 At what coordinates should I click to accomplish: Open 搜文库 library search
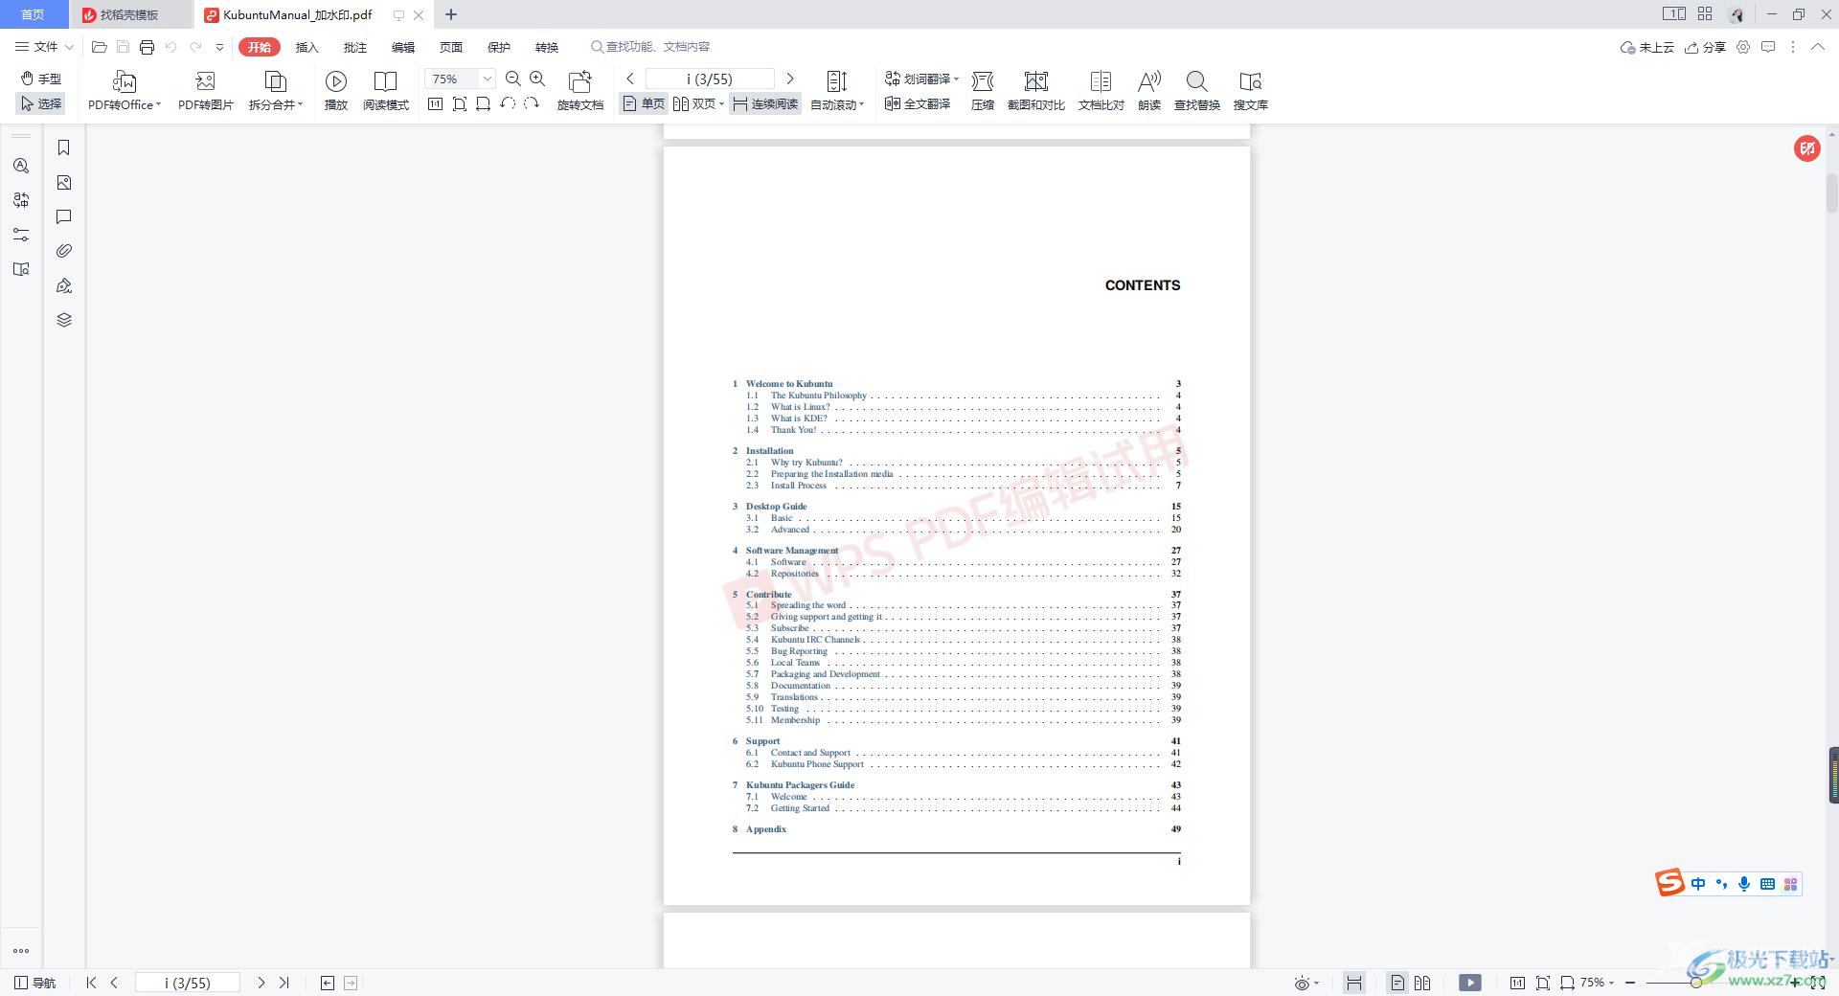click(x=1251, y=91)
